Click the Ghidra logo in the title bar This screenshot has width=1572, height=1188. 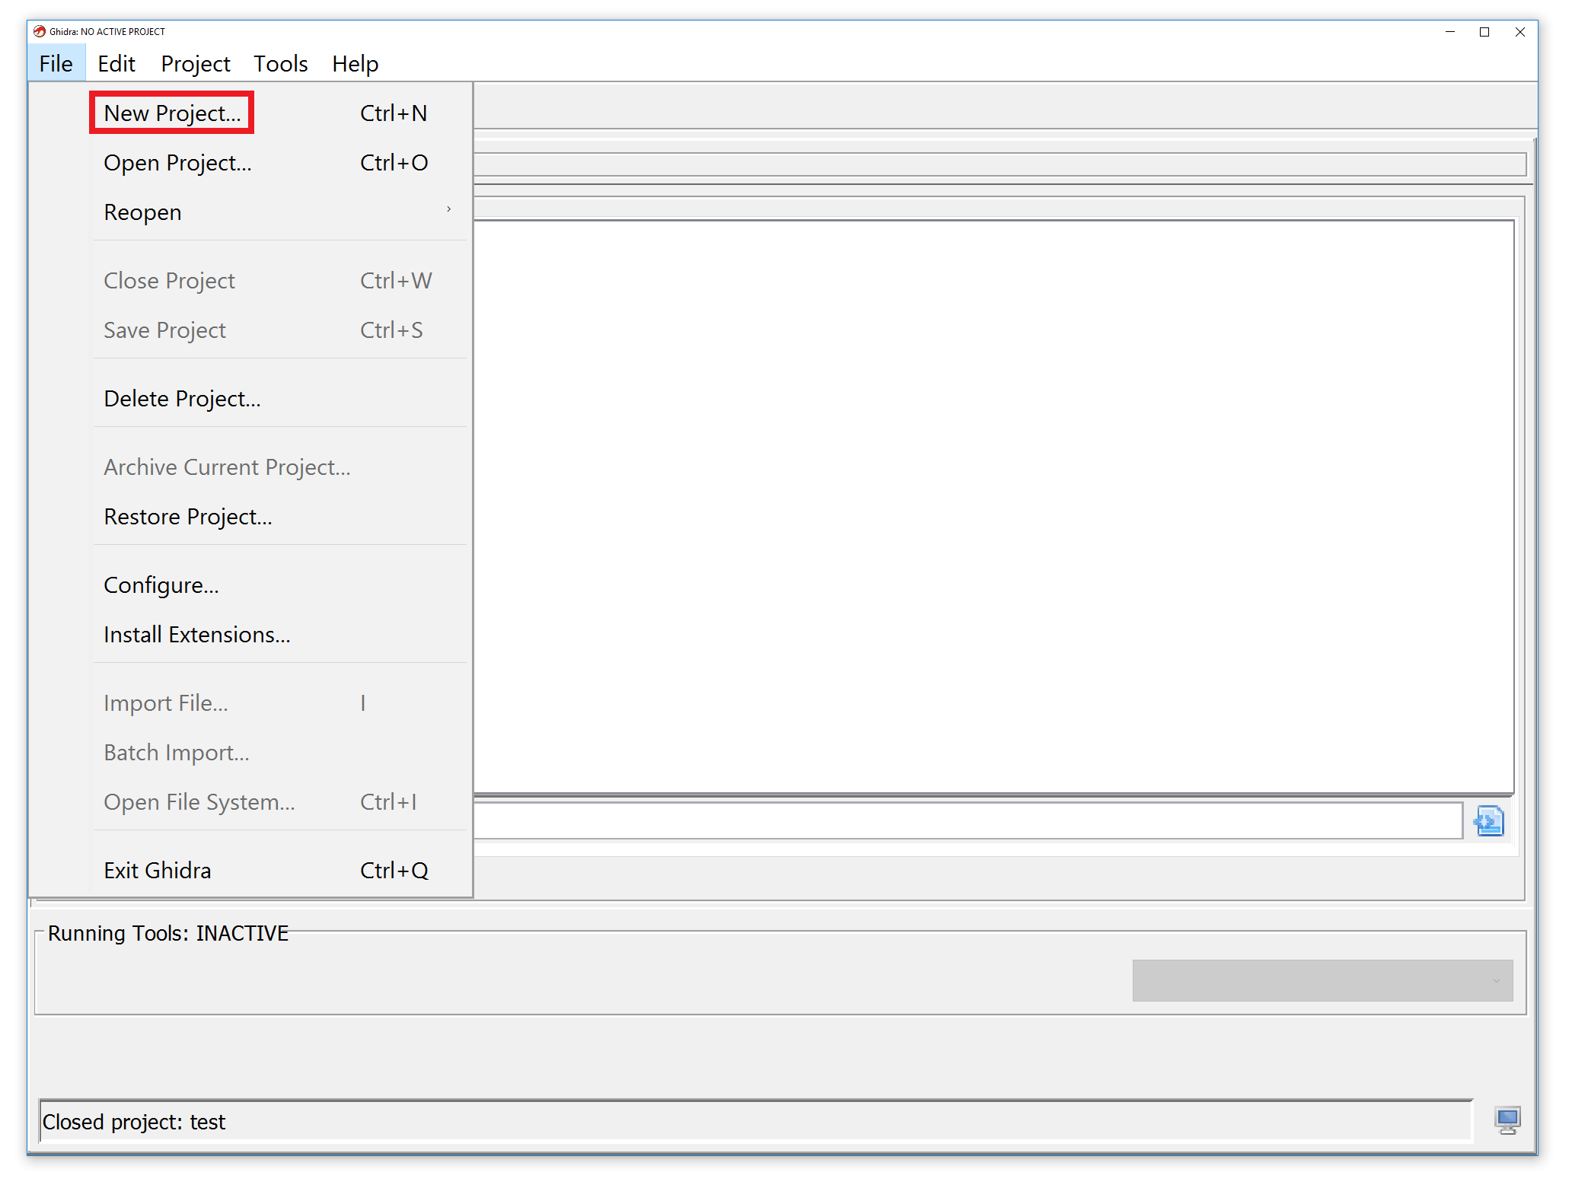coord(40,31)
